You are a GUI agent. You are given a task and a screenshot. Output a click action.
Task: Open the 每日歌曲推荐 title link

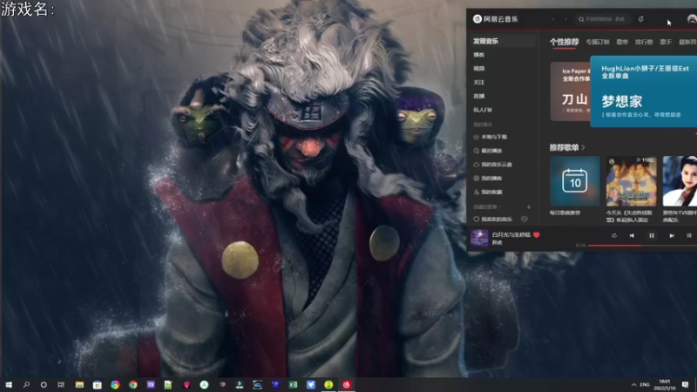565,213
